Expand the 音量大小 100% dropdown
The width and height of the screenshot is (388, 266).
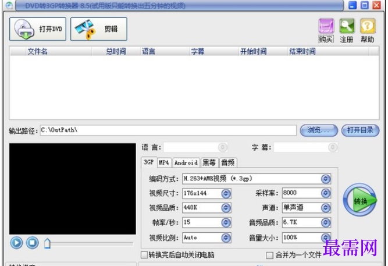click(326, 237)
